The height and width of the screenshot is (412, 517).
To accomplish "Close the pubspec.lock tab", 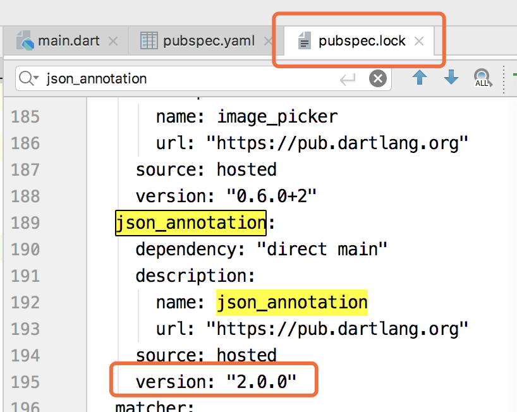I will point(419,41).
